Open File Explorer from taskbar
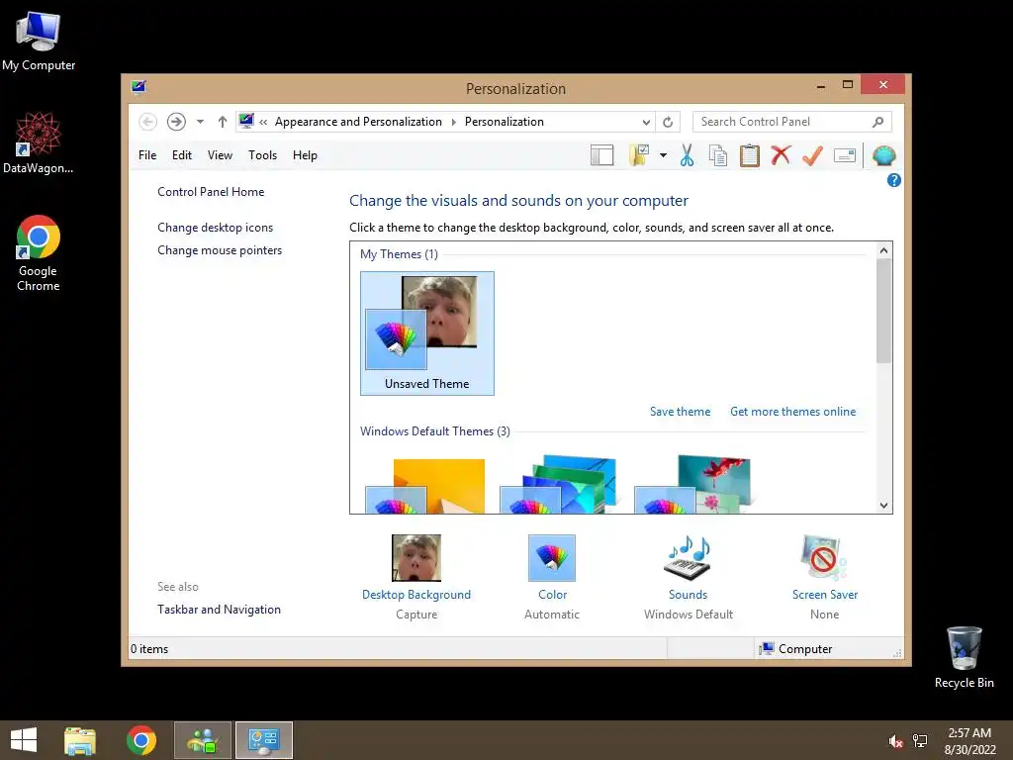 click(x=80, y=740)
